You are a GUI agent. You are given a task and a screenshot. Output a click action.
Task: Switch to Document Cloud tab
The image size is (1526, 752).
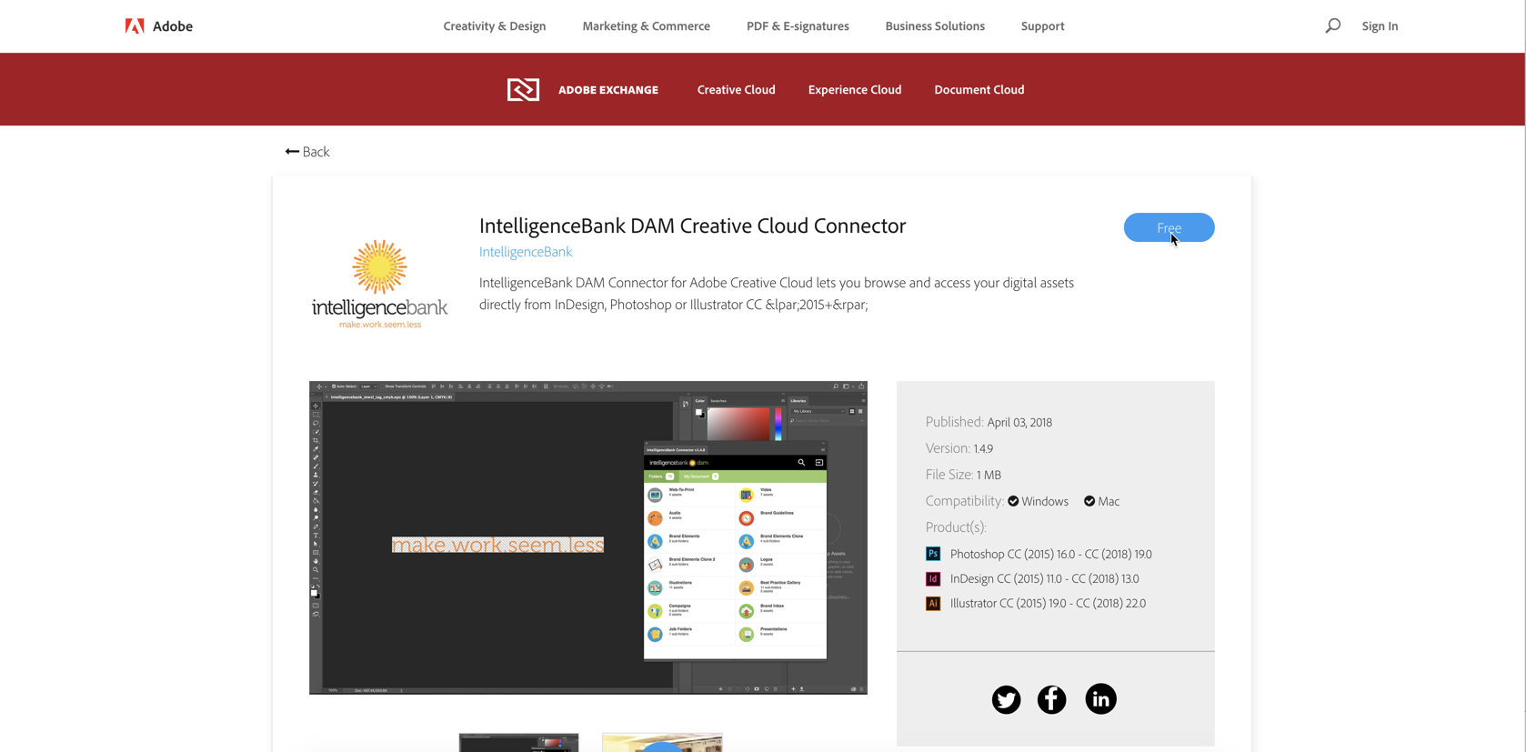coord(979,89)
